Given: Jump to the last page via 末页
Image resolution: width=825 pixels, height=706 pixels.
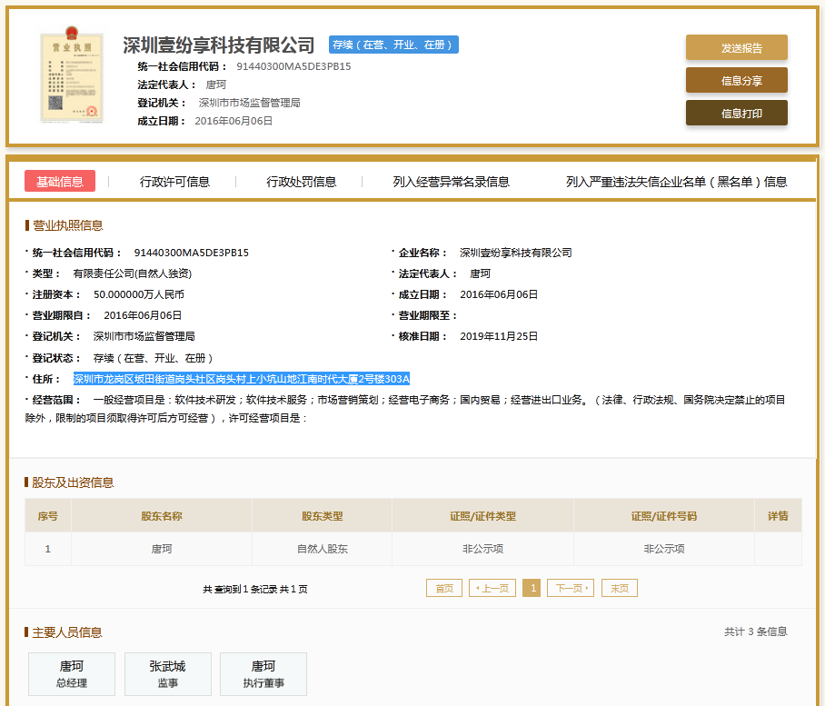Looking at the screenshot, I should click(x=618, y=588).
